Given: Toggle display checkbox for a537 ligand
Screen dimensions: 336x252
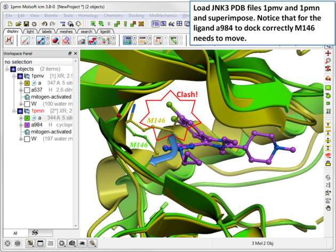Looking at the screenshot, I should tap(27, 90).
